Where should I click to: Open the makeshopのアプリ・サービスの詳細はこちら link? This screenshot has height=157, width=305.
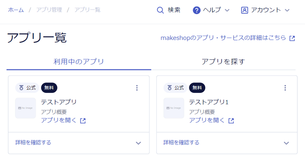click(223, 38)
